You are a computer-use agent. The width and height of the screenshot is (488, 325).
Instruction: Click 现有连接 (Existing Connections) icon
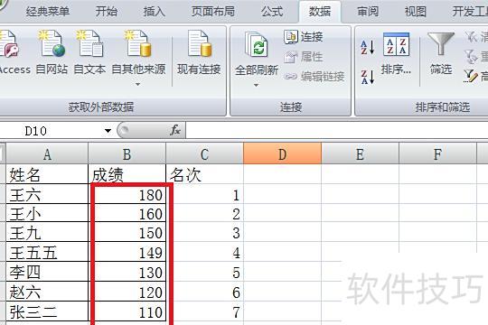point(199,44)
